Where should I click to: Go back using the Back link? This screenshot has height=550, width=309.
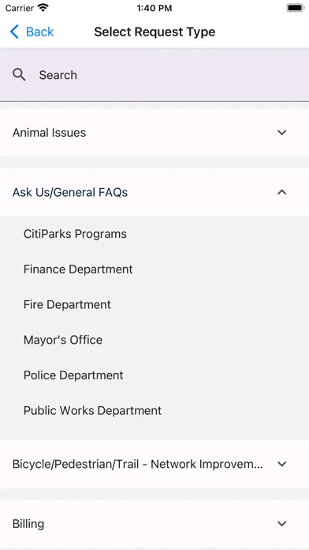click(39, 32)
